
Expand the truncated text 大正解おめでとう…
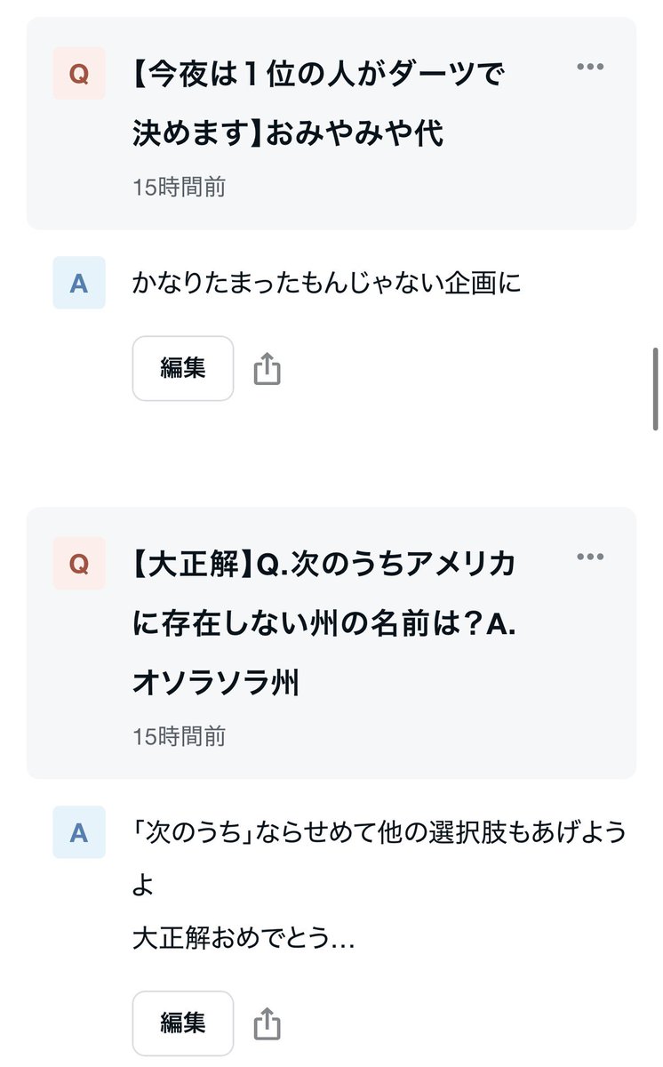click(x=244, y=938)
